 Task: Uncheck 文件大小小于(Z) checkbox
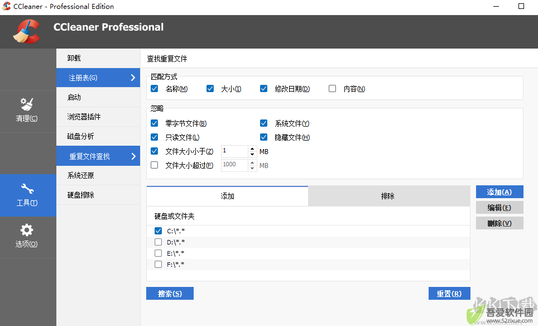pyautogui.click(x=155, y=151)
